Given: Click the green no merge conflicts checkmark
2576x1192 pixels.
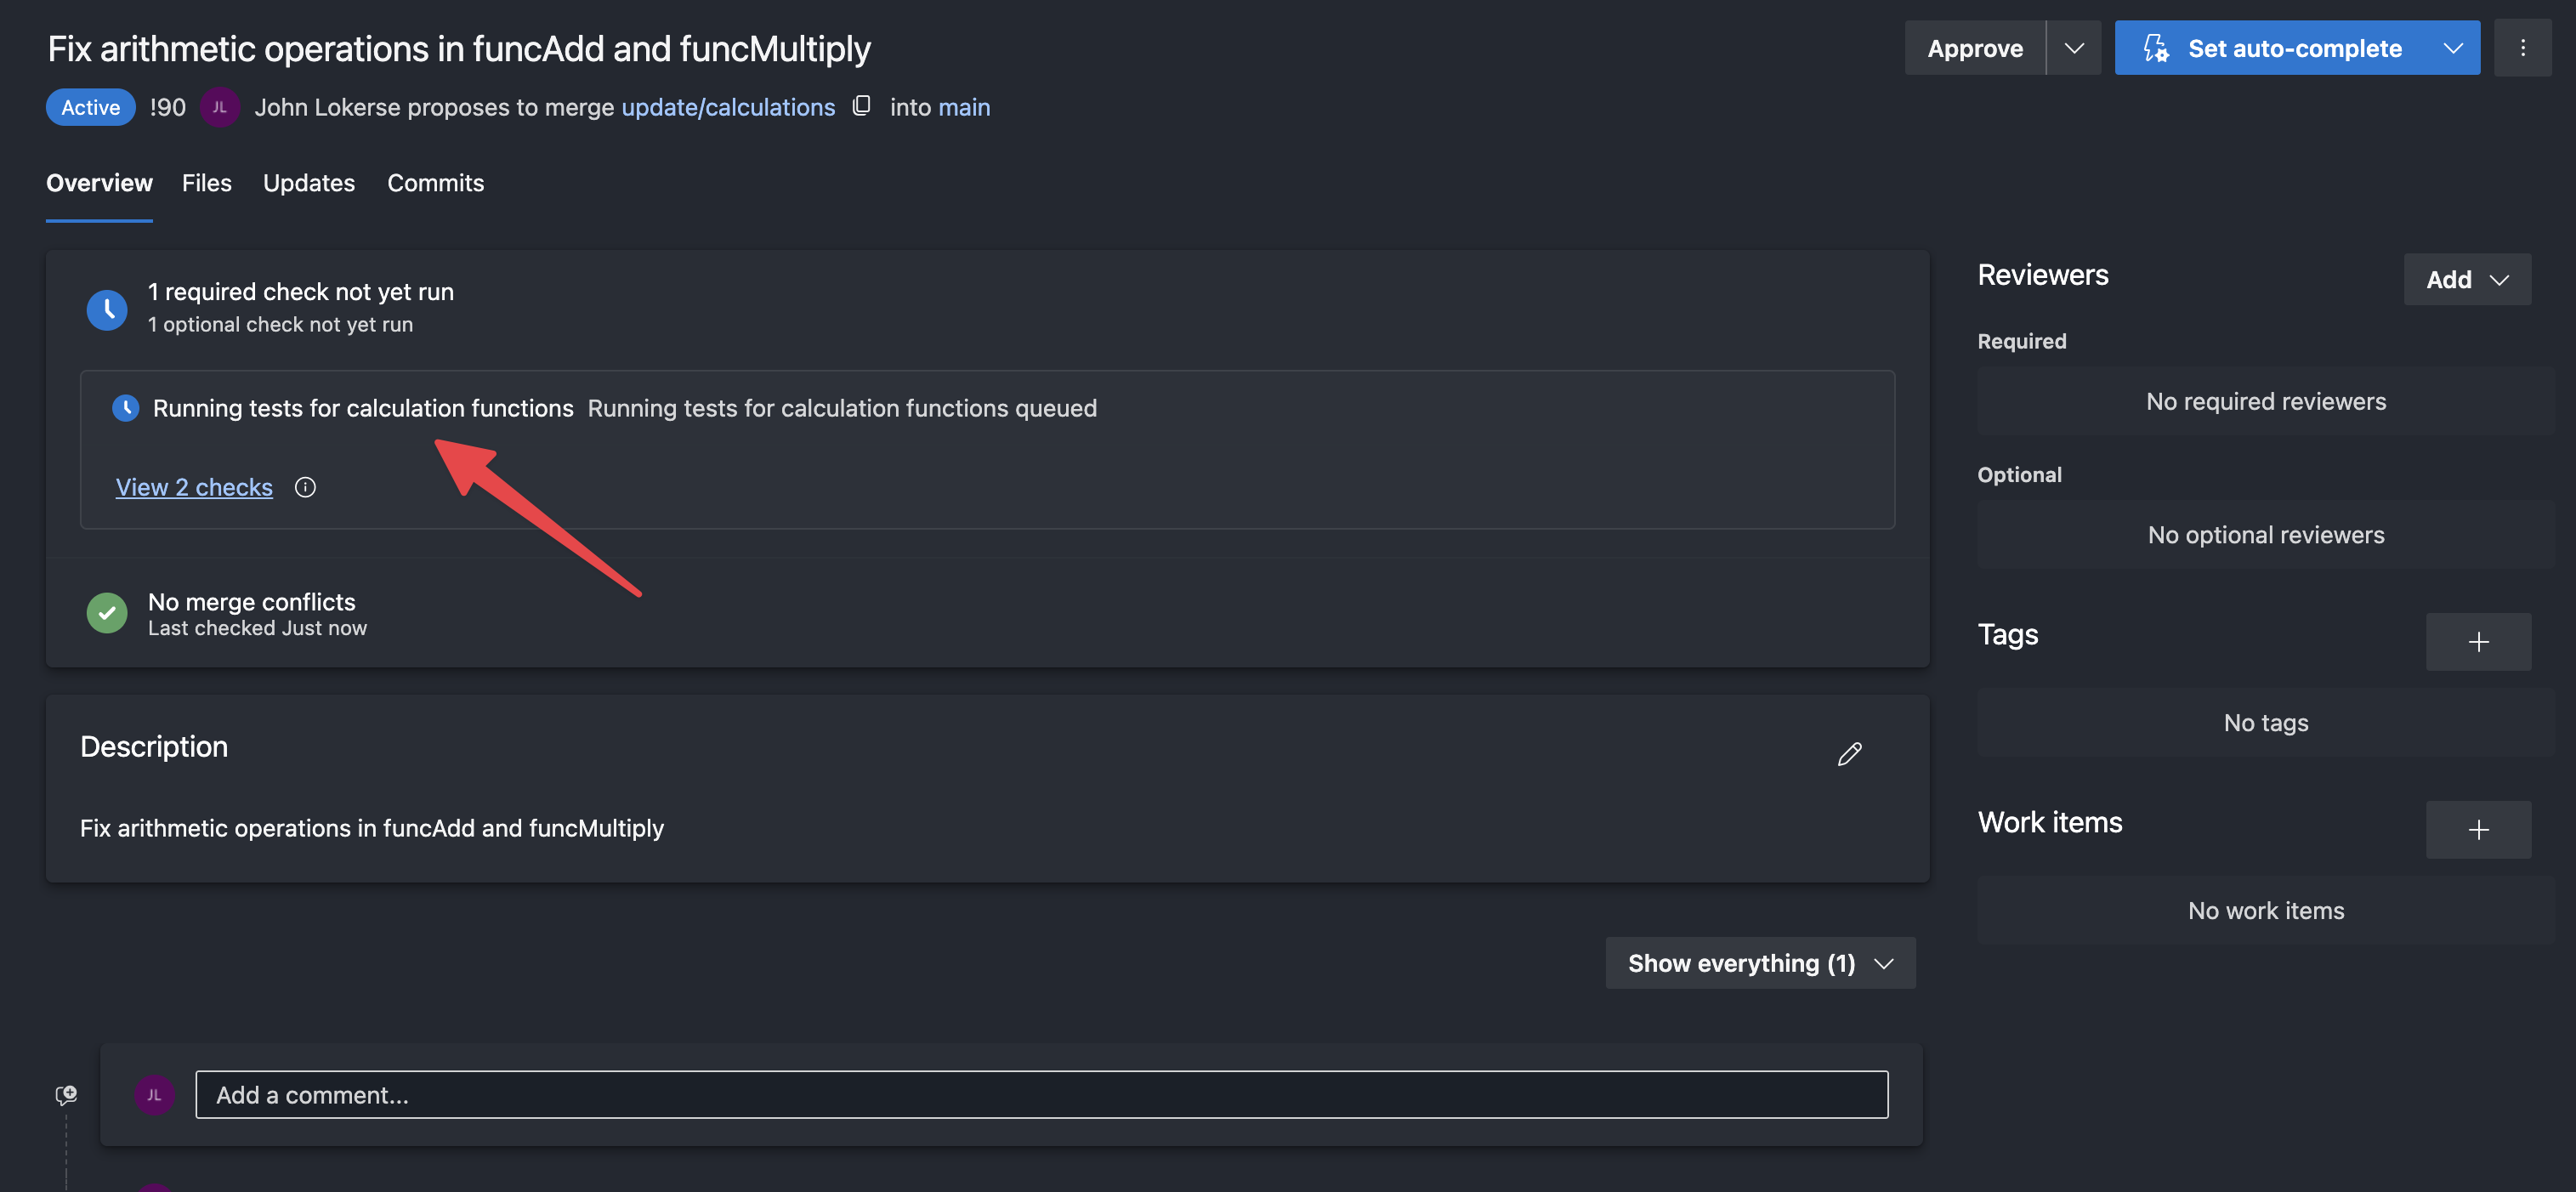Looking at the screenshot, I should pyautogui.click(x=107, y=613).
